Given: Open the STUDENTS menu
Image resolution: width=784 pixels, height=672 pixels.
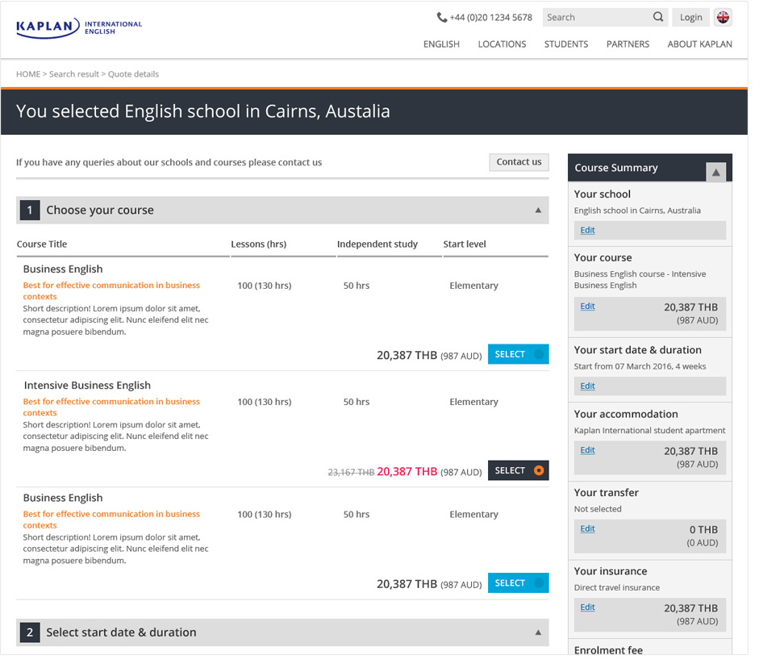Looking at the screenshot, I should [x=566, y=44].
